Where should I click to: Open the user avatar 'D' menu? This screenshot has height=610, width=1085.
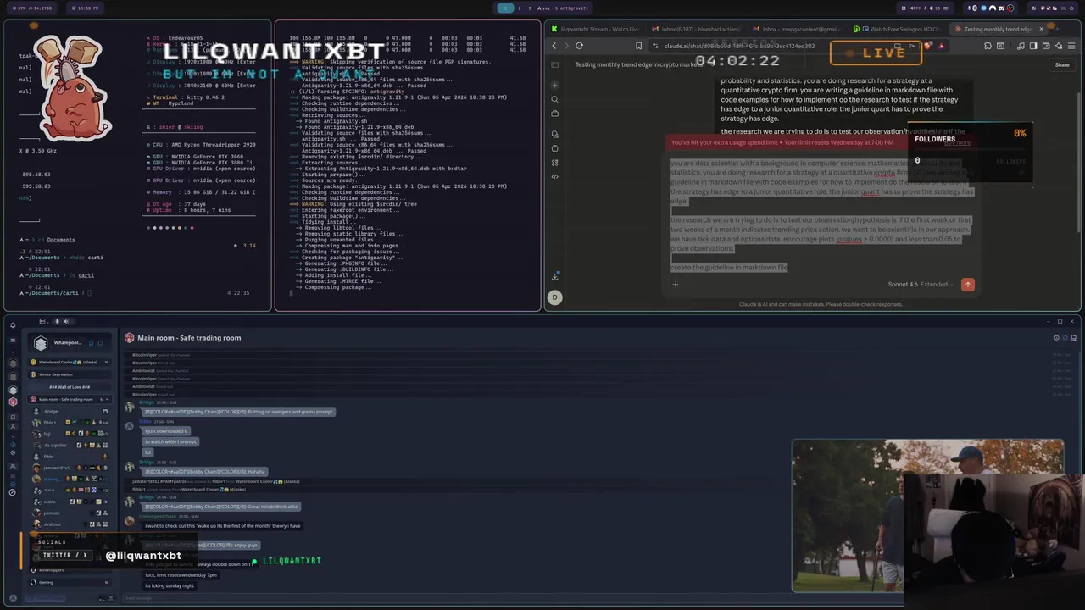555,297
